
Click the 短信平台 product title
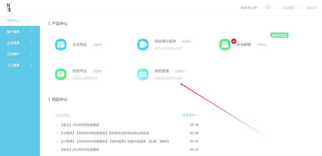[x=80, y=71]
